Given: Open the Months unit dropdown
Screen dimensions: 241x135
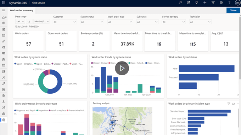Looking at the screenshot, I should 41,22.
